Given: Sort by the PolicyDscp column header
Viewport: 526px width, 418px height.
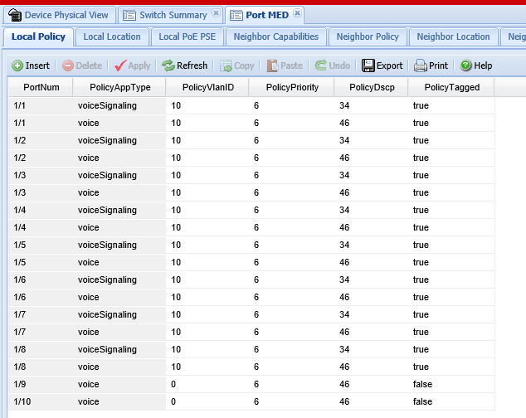Looking at the screenshot, I should click(x=372, y=87).
